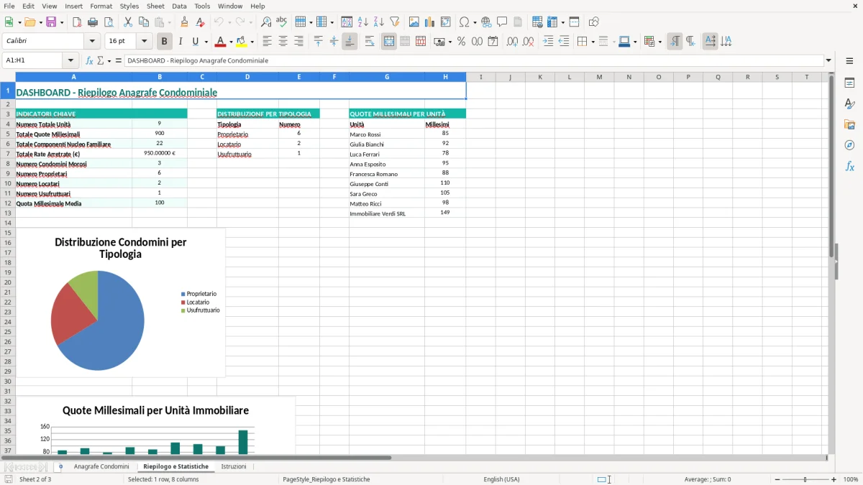The height and width of the screenshot is (485, 863).
Task: Open sidebar Navigator compass icon
Action: 849,145
